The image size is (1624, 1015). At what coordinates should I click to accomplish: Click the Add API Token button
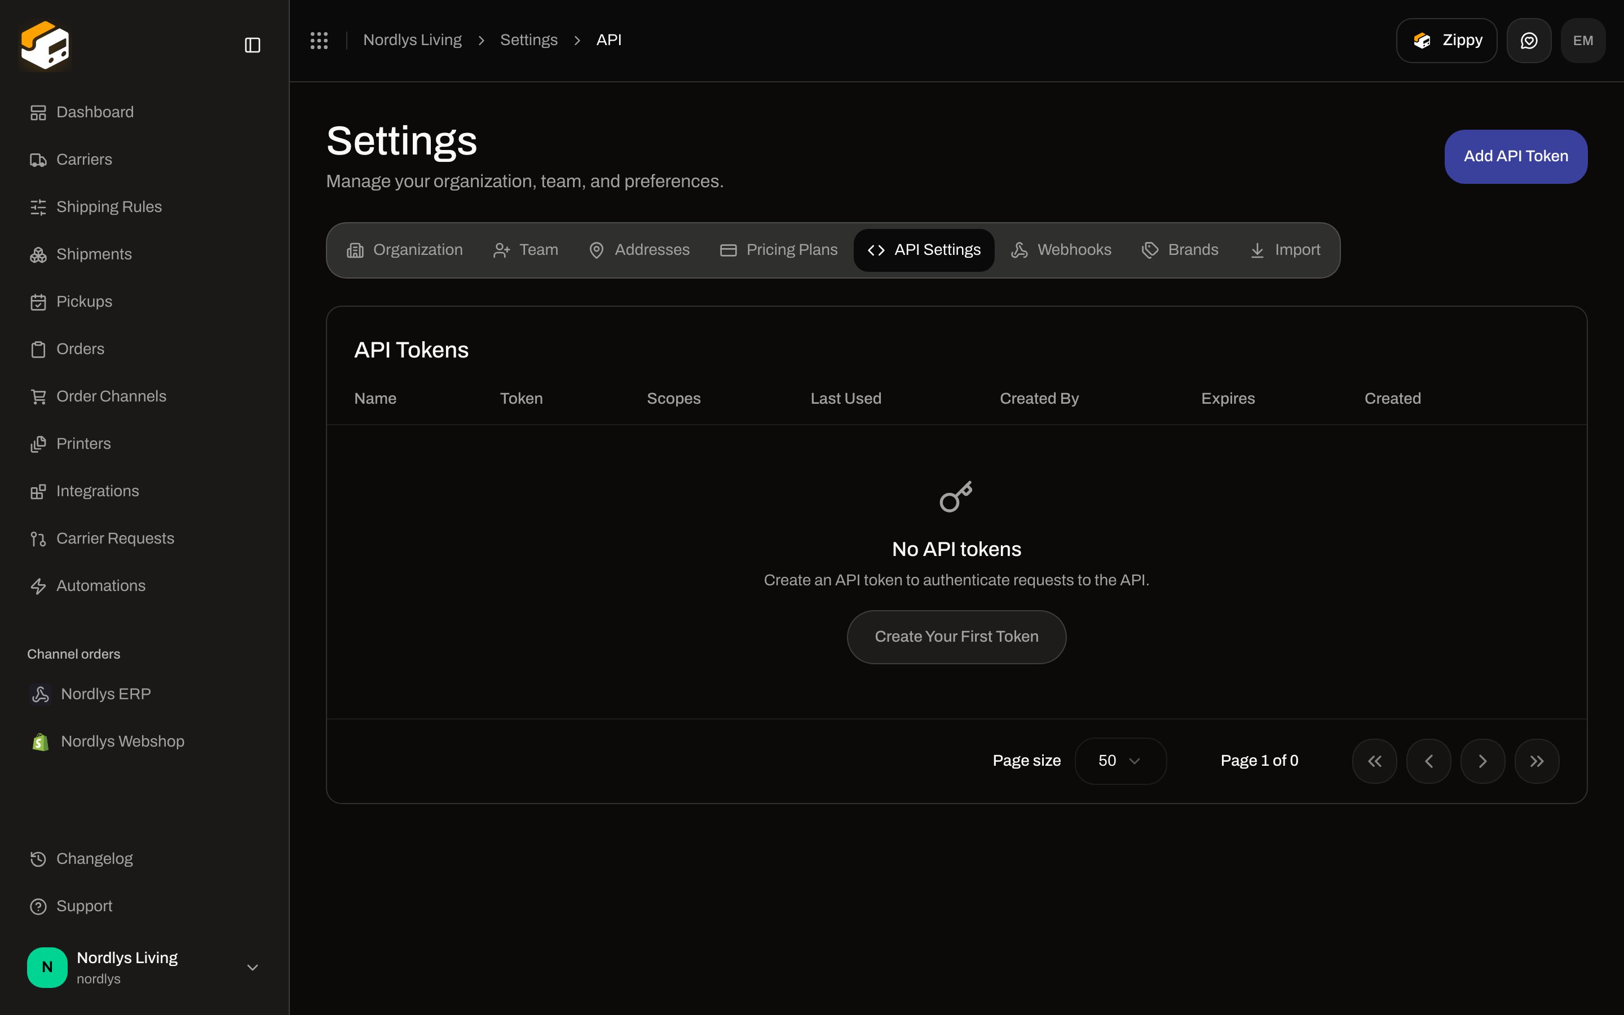coord(1515,156)
